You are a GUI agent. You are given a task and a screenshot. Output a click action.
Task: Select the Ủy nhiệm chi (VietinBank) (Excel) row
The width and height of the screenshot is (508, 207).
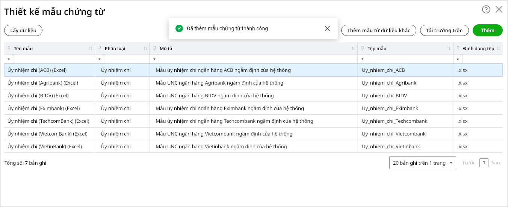click(x=253, y=146)
